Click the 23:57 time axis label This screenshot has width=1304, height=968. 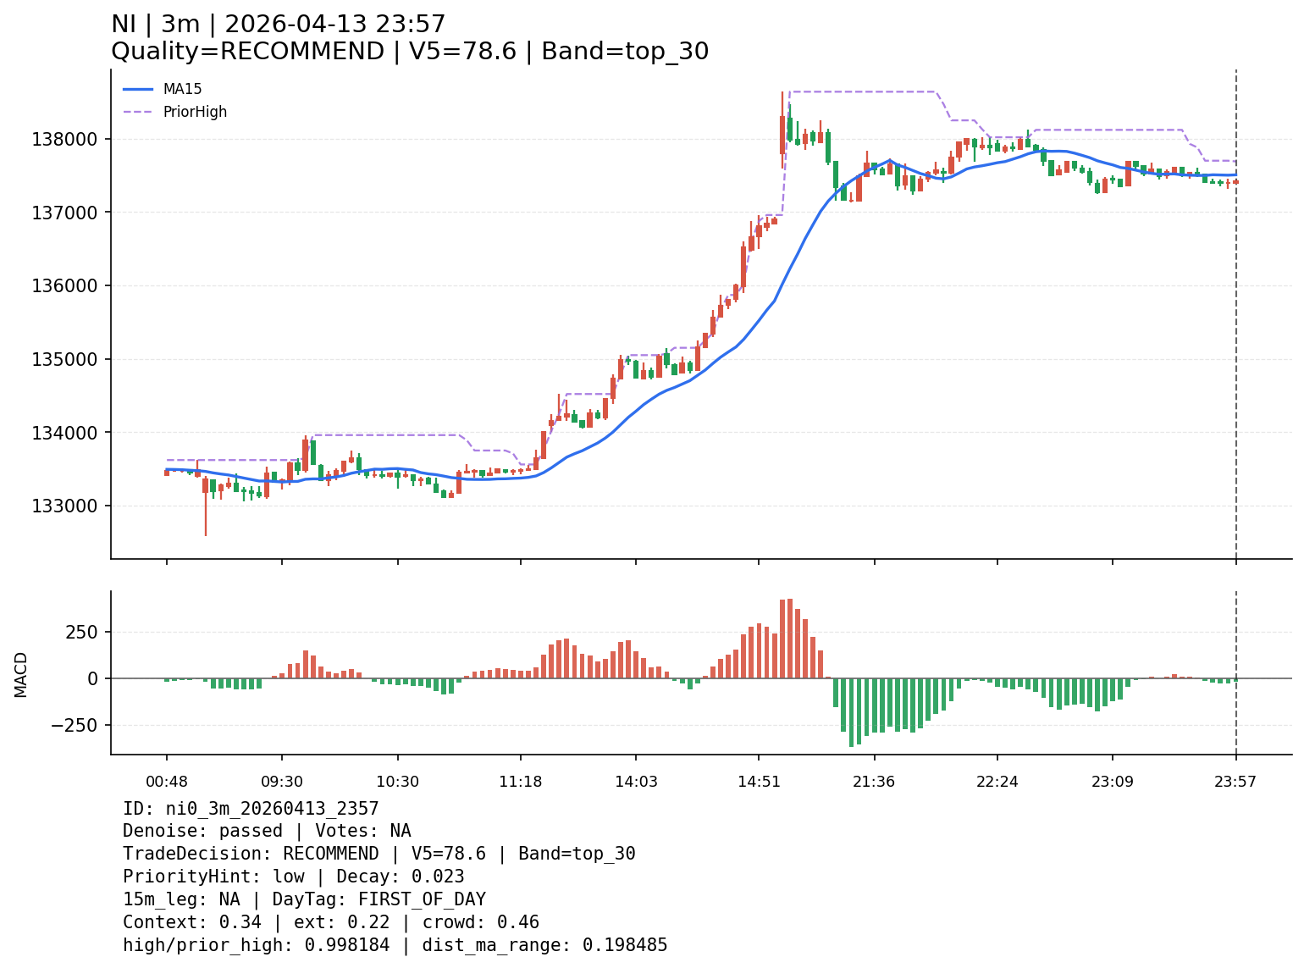(1235, 781)
